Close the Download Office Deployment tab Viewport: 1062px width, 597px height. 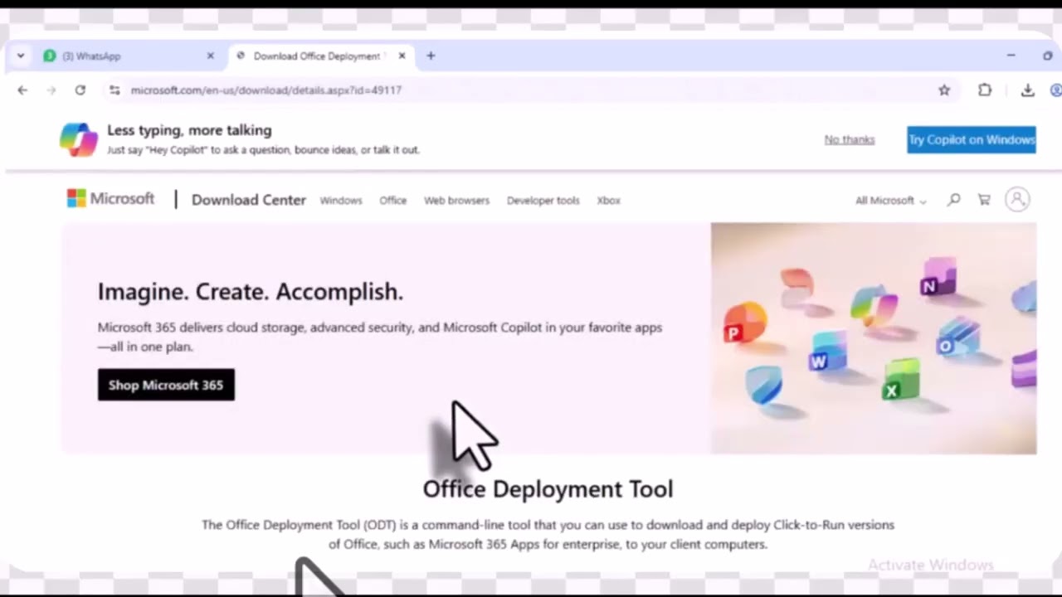click(x=402, y=56)
